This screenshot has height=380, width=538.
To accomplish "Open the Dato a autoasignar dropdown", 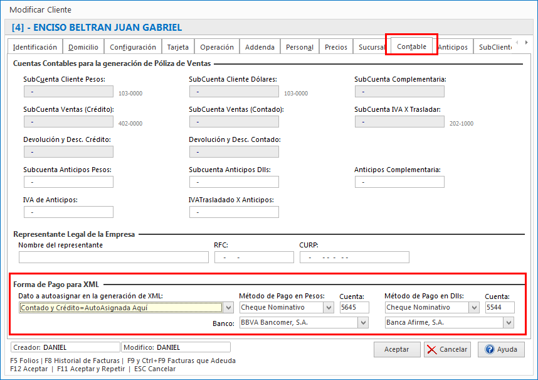I will 228,307.
